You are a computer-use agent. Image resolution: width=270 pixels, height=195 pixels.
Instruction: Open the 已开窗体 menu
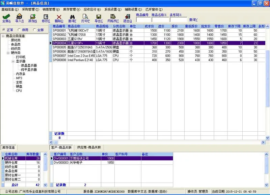click(x=154, y=9)
